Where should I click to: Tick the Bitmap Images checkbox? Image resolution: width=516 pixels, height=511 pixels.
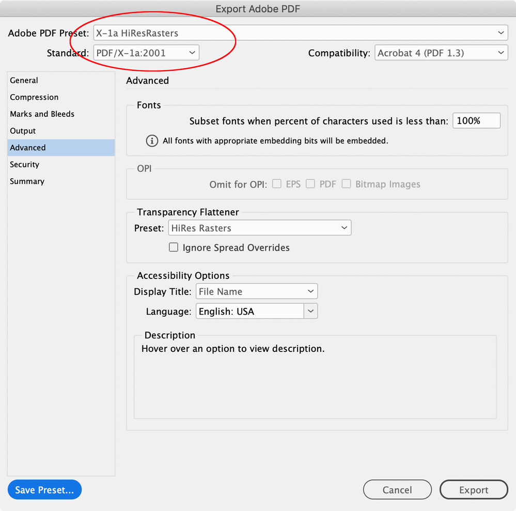point(346,184)
